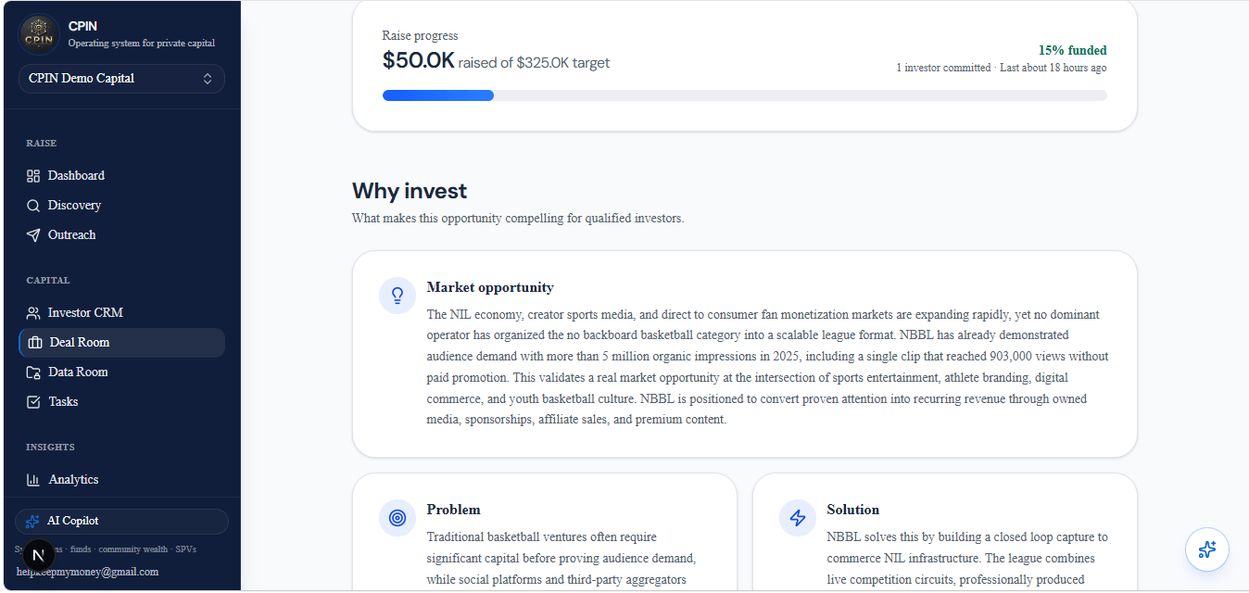Open Dashboard in the sidebar

tap(121, 176)
